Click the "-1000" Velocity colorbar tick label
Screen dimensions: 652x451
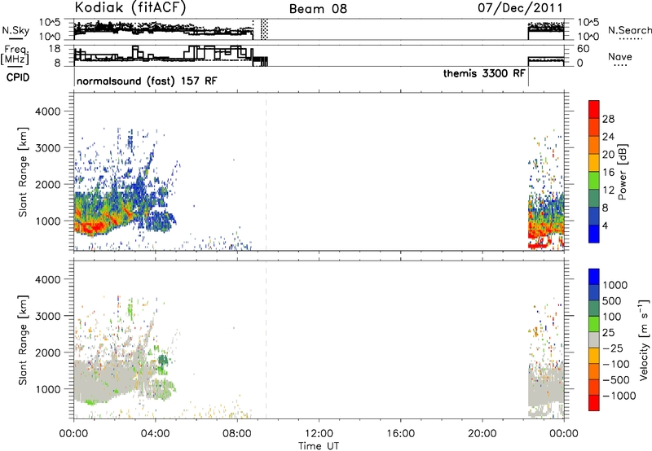click(619, 396)
